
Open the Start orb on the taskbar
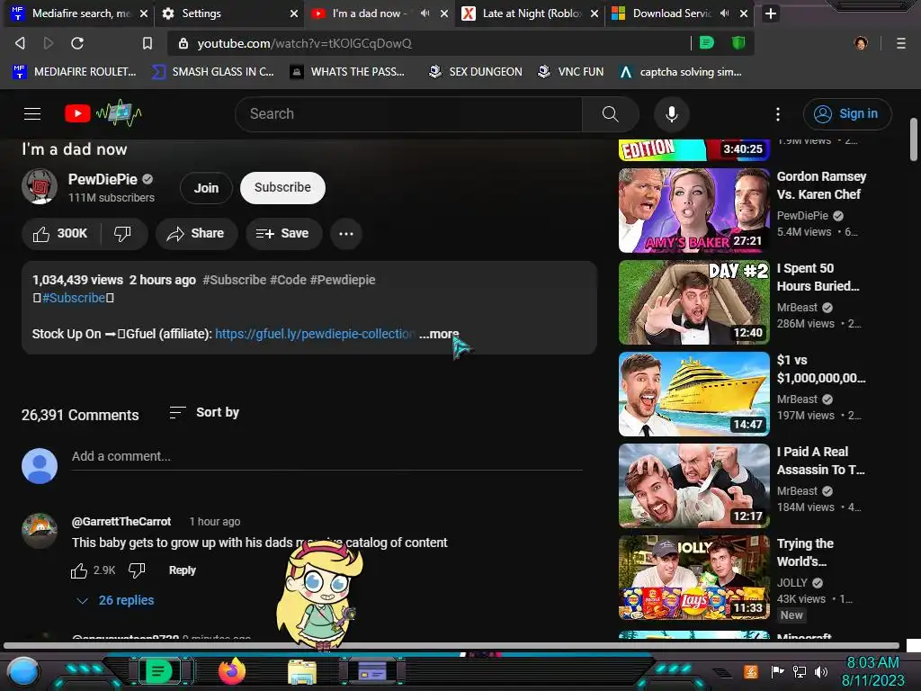click(x=23, y=672)
